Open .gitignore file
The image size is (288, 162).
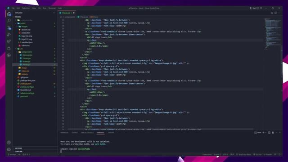(24, 77)
